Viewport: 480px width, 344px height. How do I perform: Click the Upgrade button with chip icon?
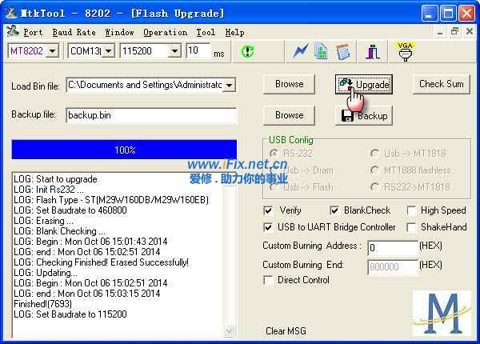pos(364,84)
